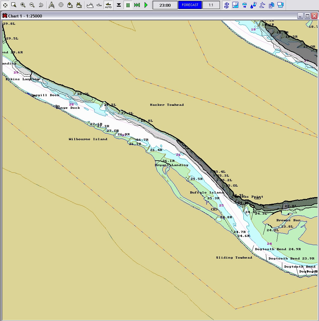Click mile marker 18 on upper river
This screenshot has width=319, height=321.
pyautogui.click(x=253, y=30)
